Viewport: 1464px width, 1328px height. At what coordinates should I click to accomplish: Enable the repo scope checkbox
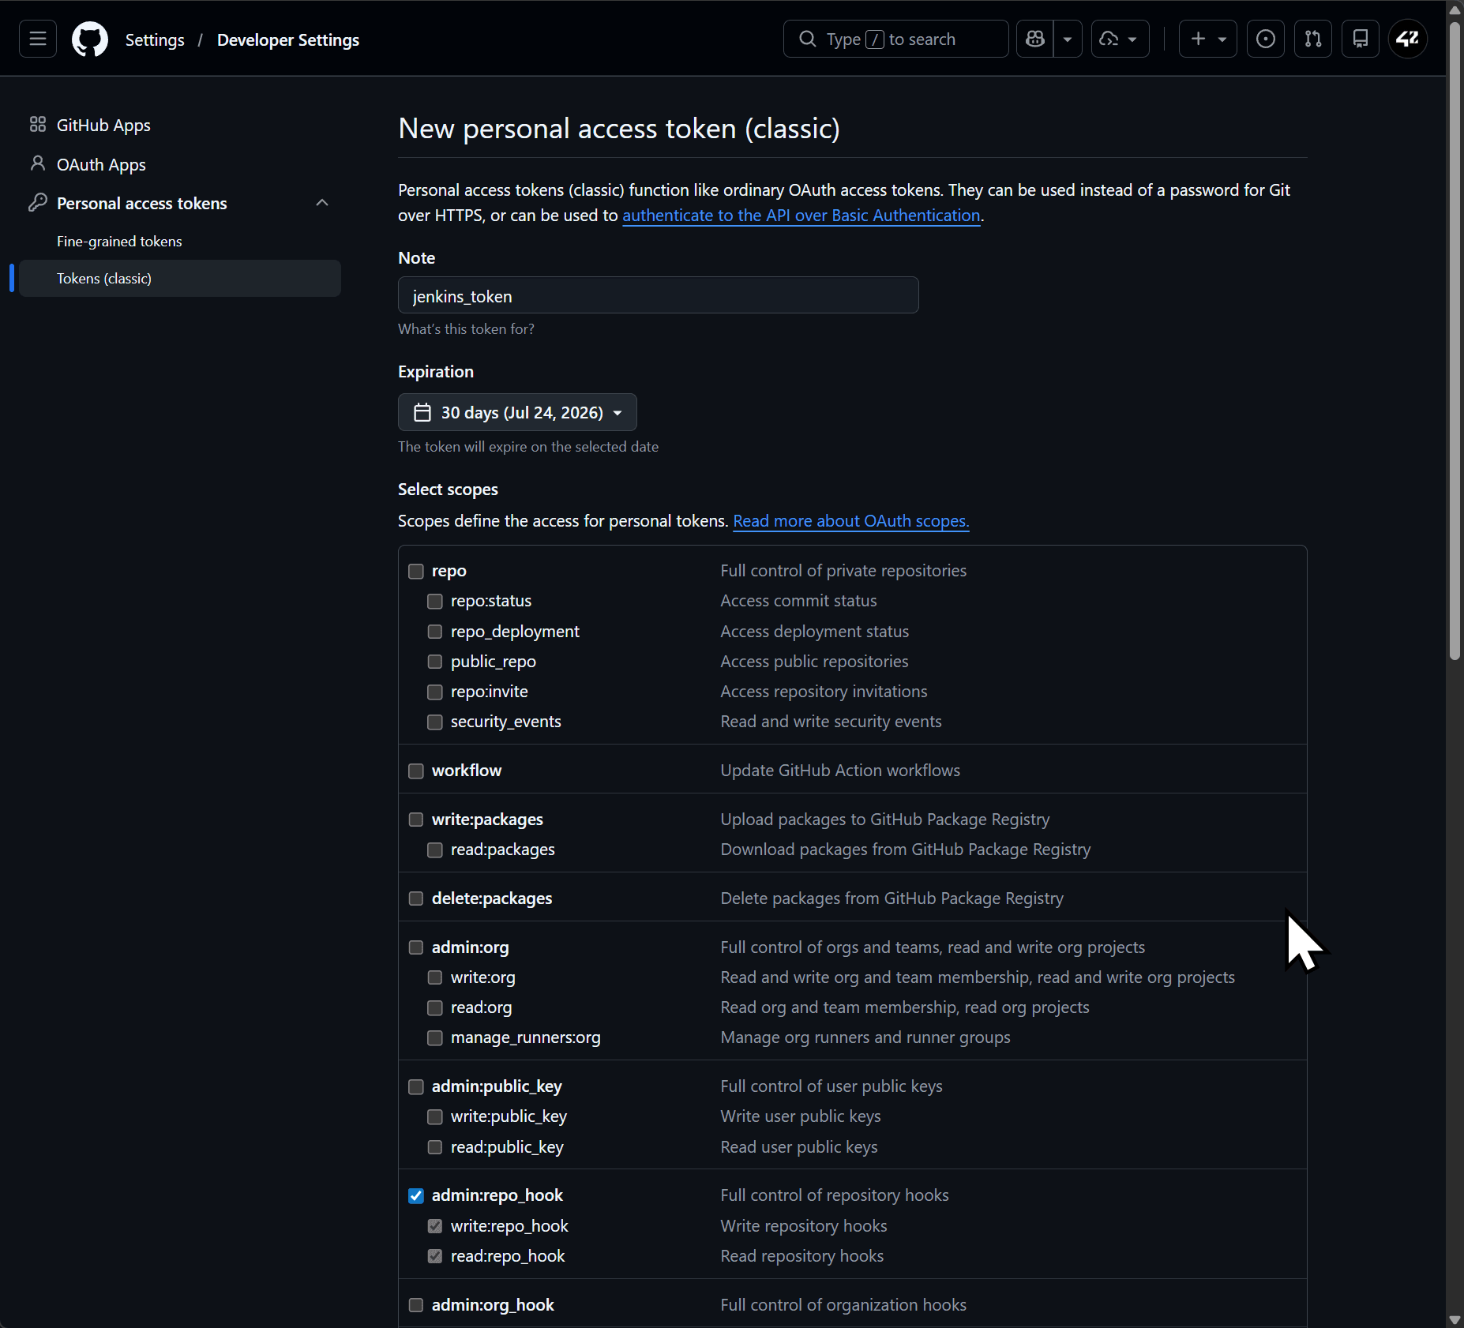tap(416, 571)
